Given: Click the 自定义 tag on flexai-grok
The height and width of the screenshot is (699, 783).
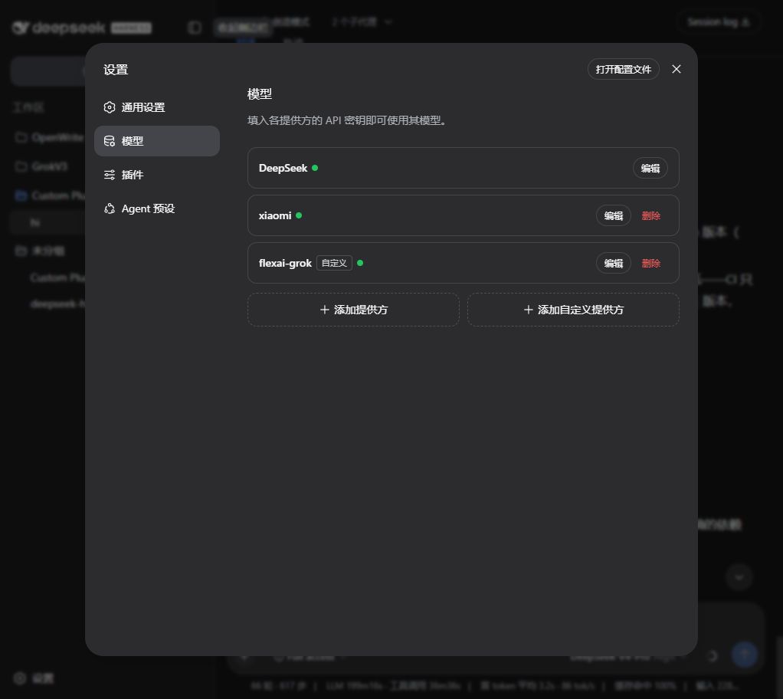Looking at the screenshot, I should click(334, 263).
